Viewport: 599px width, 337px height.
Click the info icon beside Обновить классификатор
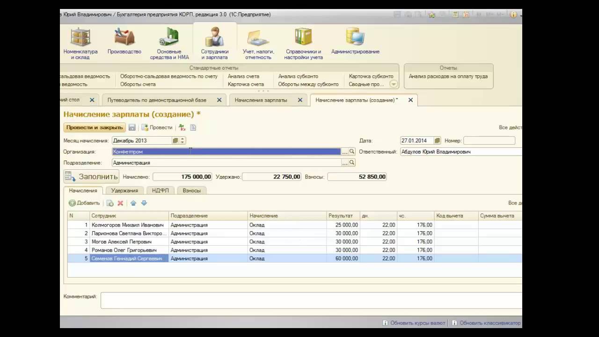[455, 323]
